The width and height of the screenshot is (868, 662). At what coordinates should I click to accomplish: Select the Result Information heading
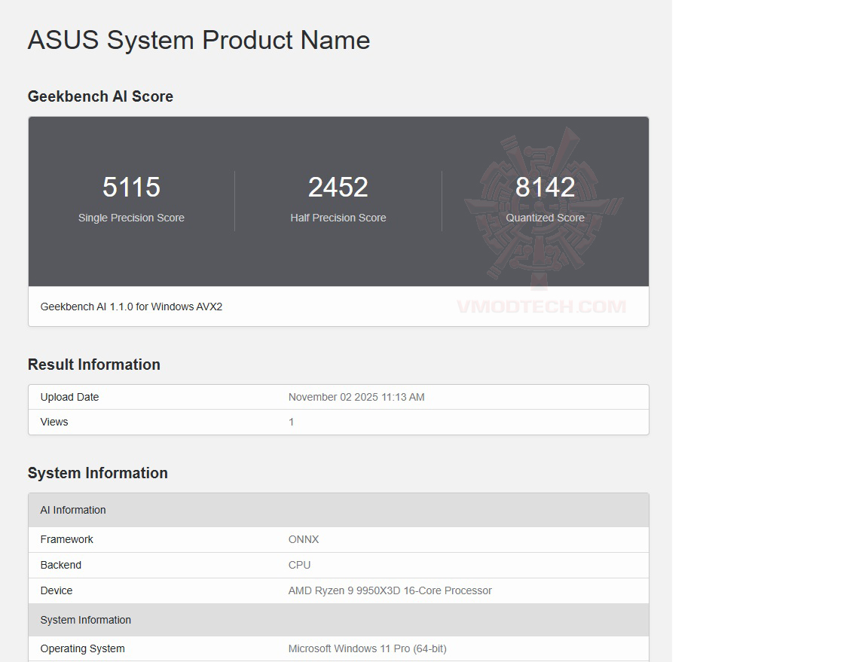[x=93, y=365]
